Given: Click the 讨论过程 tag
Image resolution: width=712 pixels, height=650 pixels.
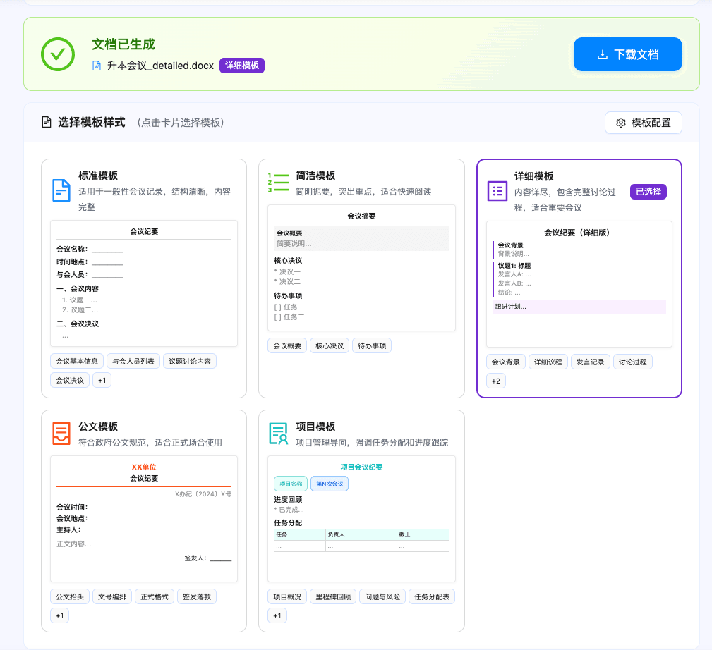Looking at the screenshot, I should point(632,362).
